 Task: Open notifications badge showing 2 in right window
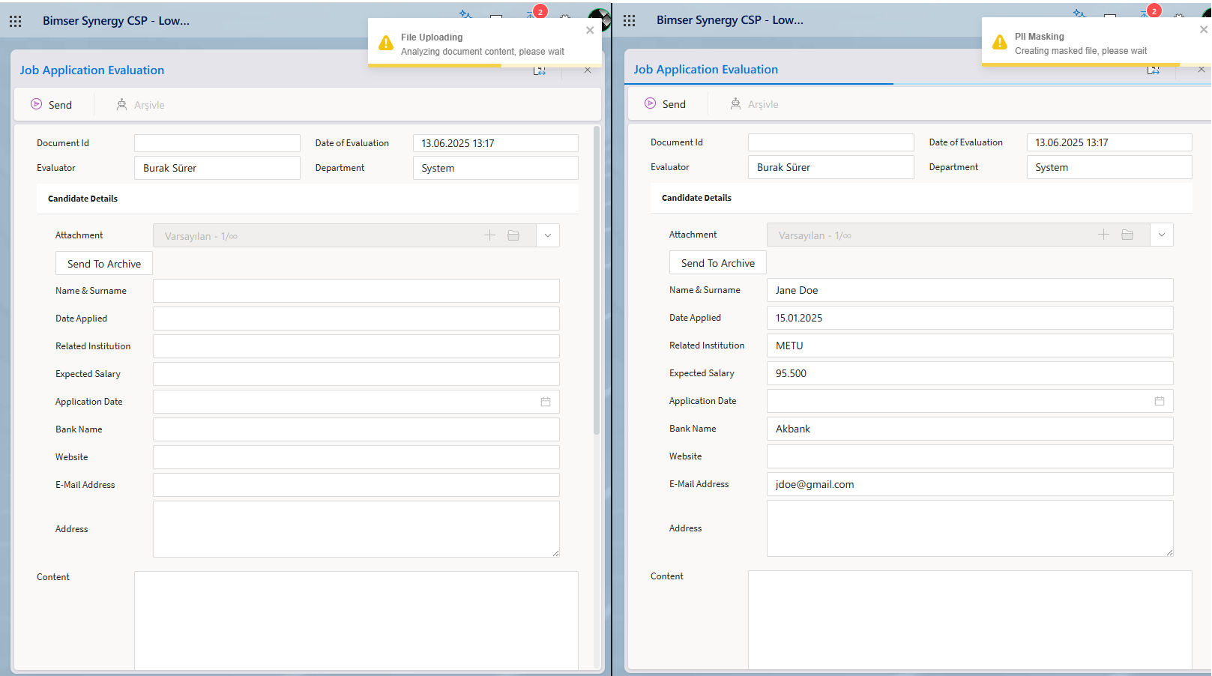coord(1154,10)
